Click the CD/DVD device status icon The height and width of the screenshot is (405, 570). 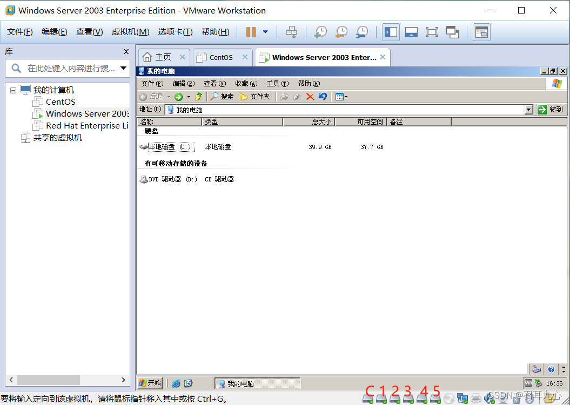(x=449, y=399)
